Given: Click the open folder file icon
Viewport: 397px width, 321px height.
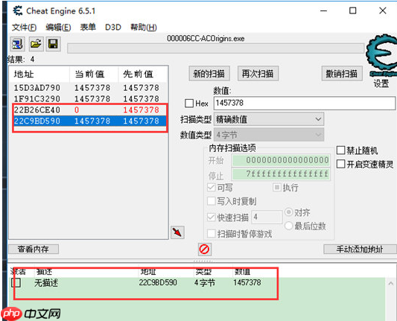Looking at the screenshot, I should [36, 44].
